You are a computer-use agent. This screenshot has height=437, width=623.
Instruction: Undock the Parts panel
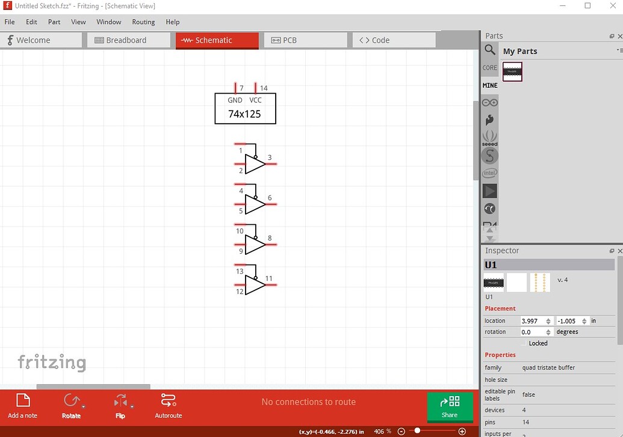[x=612, y=36]
